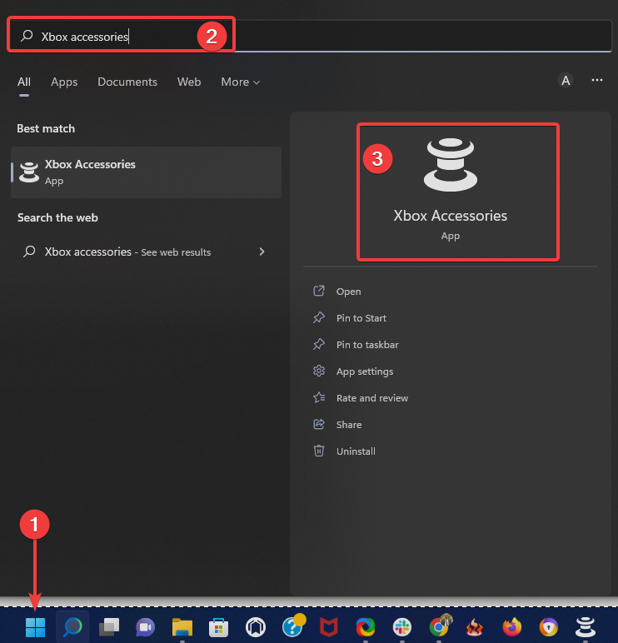Expand Xbox accessories web results chevron

[x=262, y=252]
